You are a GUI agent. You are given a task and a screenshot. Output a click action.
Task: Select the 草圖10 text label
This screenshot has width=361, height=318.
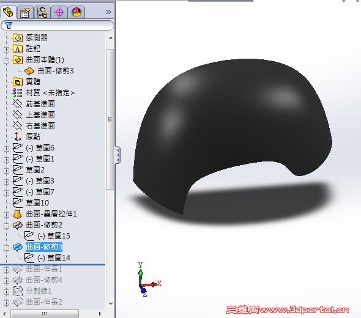pos(37,203)
